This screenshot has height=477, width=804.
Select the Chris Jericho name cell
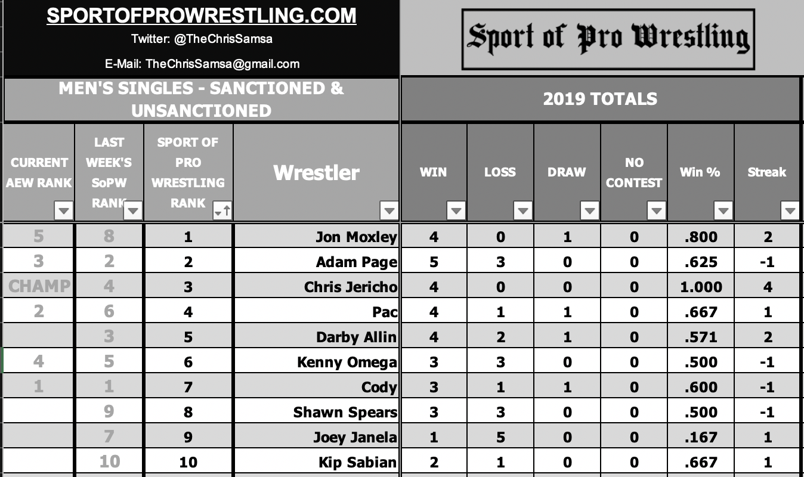pyautogui.click(x=316, y=287)
